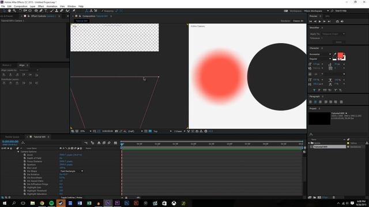Screen dimensions: 369x207
Task: Open the Iris Shape Fast Rectangle dropdown
Action: 71,171
